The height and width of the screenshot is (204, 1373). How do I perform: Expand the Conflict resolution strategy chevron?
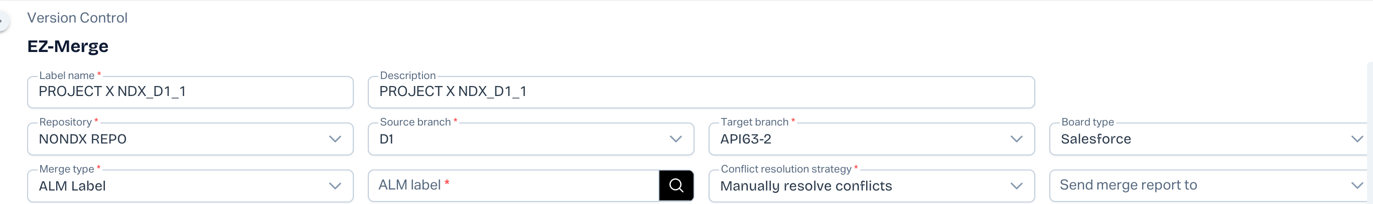pos(1016,186)
